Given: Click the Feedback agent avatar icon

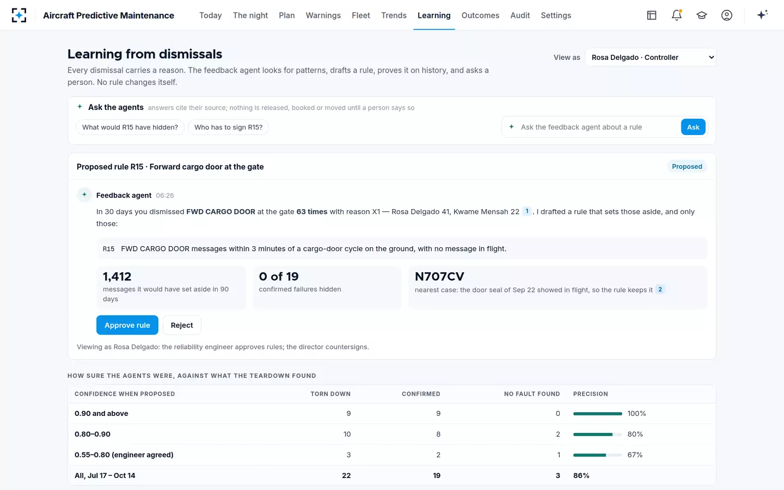Looking at the screenshot, I should pos(84,195).
